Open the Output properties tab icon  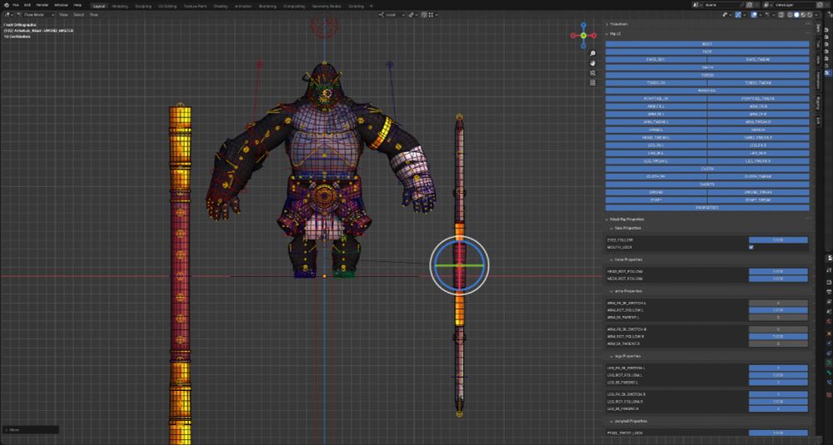(829, 292)
